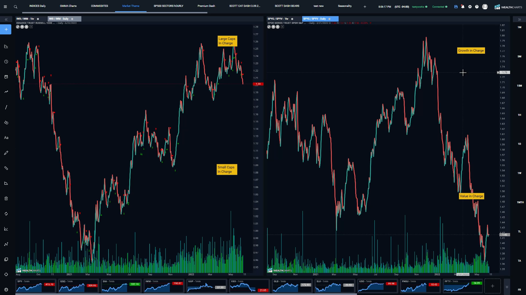Select the pencil freehand drawing tool
The image size is (526, 295).
point(6,153)
